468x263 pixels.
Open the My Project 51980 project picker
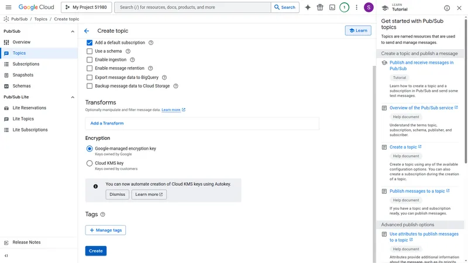86,7
